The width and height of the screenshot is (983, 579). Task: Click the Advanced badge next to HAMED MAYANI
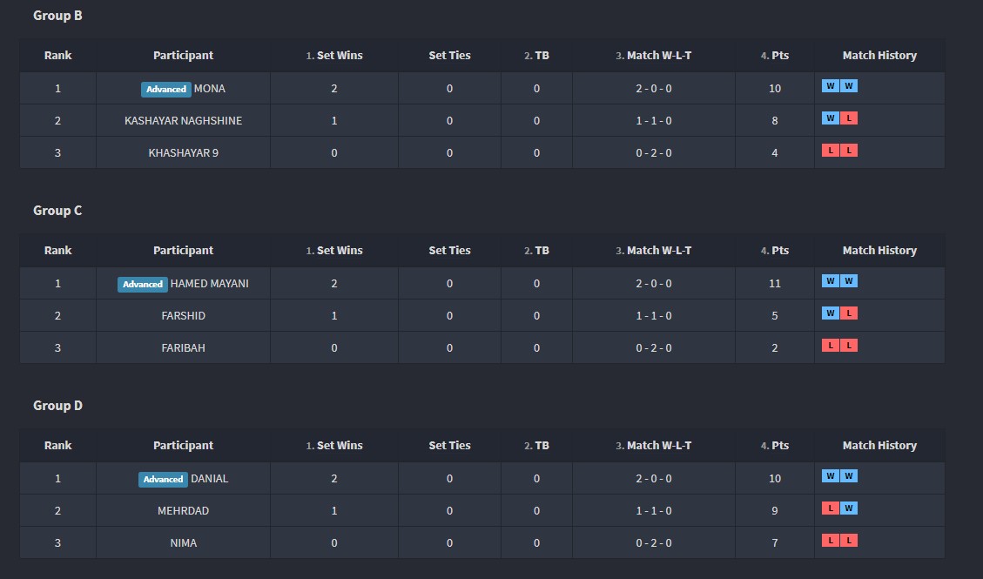coord(143,284)
